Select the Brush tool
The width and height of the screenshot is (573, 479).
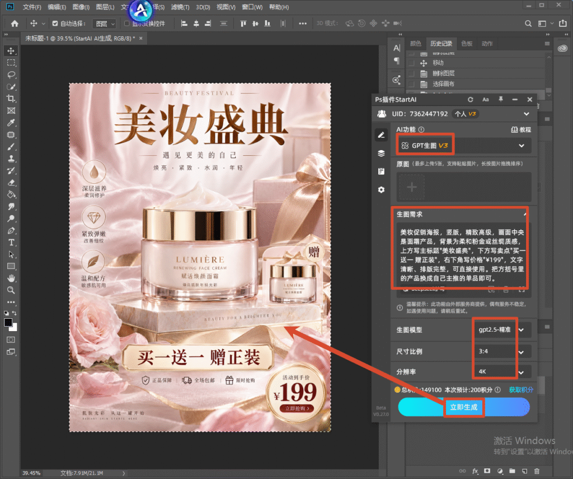pyautogui.click(x=11, y=147)
